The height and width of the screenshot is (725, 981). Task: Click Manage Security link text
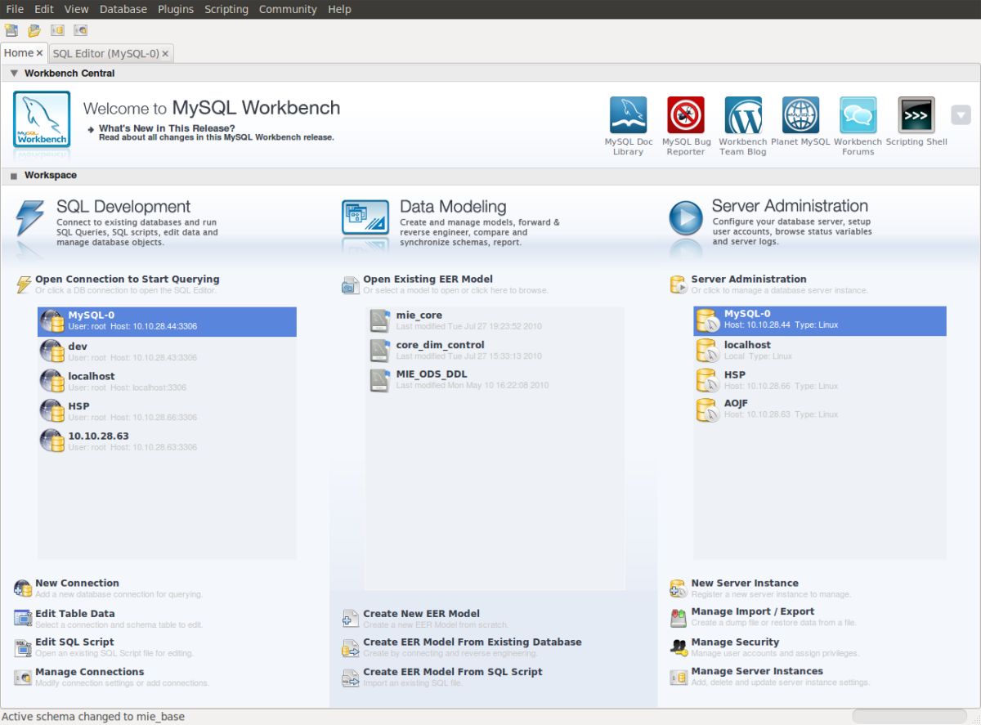click(x=735, y=642)
